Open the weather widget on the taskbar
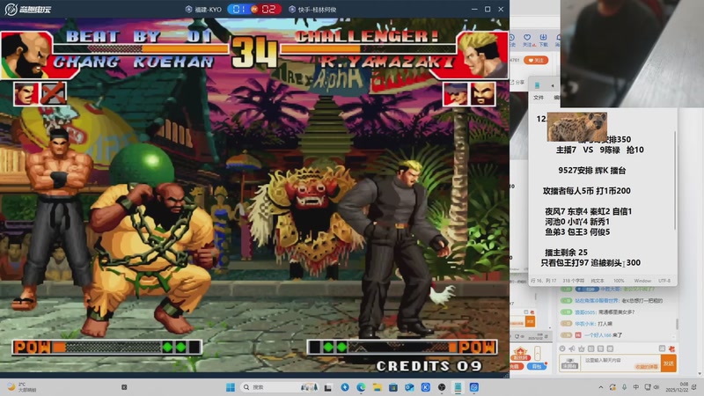The image size is (704, 396). pos(21,387)
